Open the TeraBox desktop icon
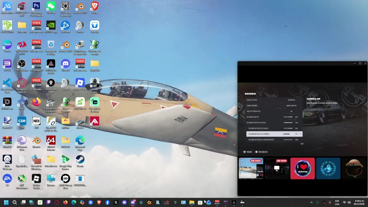The width and height of the screenshot is (368, 207). (95, 27)
